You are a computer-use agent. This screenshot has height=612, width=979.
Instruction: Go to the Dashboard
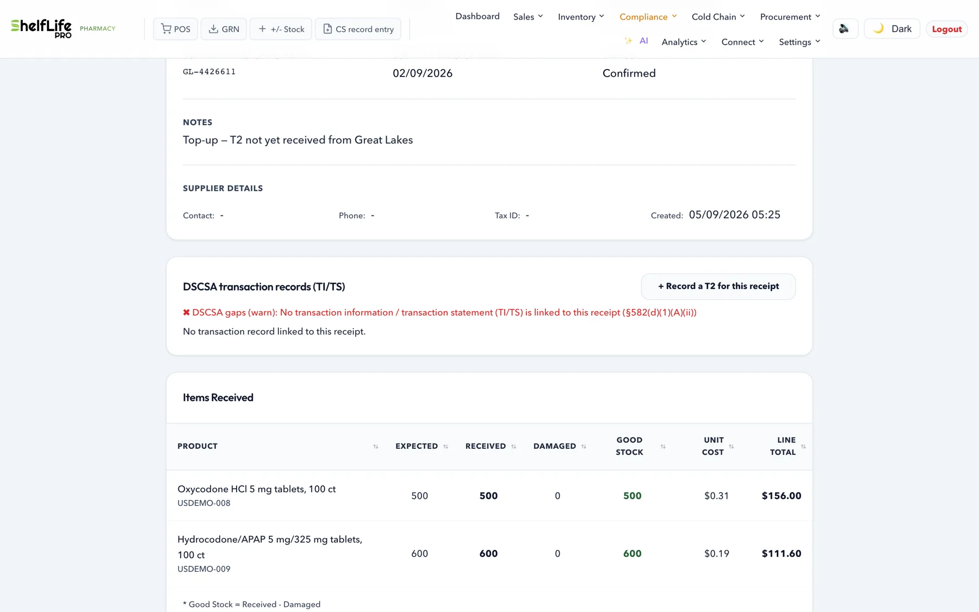478,16
